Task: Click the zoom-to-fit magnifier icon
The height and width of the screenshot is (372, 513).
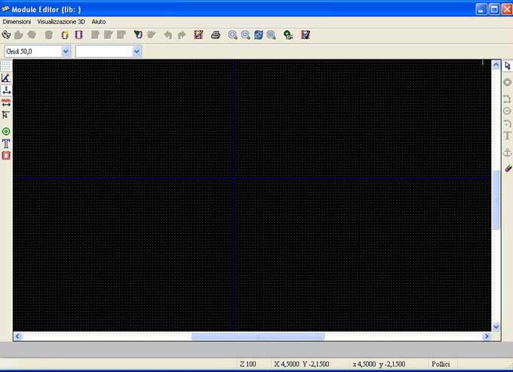Action: coord(272,35)
